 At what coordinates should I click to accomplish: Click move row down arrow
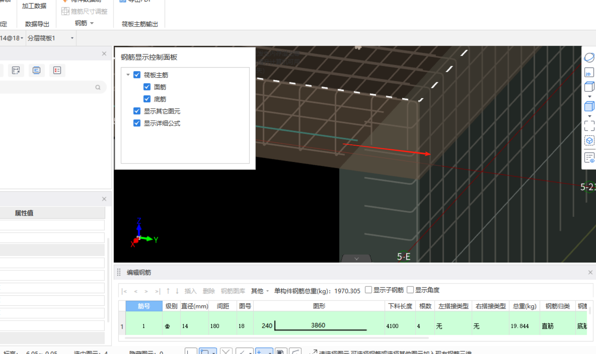(177, 291)
